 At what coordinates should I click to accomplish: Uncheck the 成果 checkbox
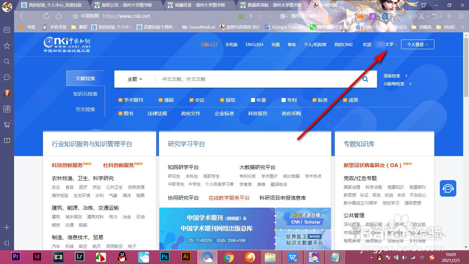[345, 100]
